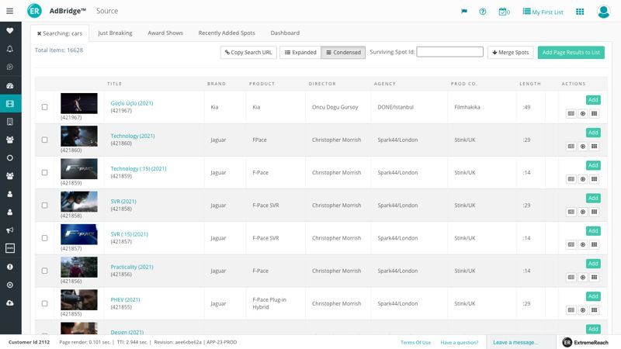Screen dimensions: 621x349
Task: Open the Leave a message chat box
Action: click(521, 342)
